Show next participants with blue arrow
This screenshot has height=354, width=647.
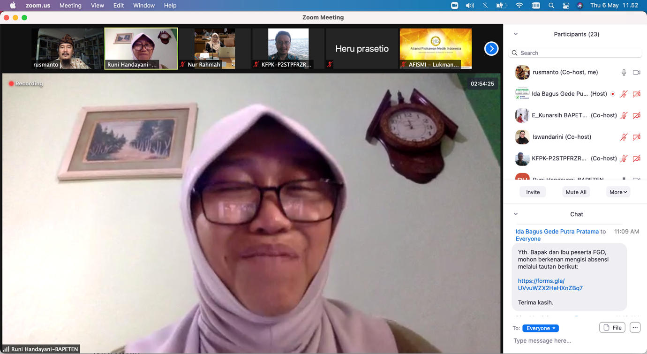(x=491, y=49)
